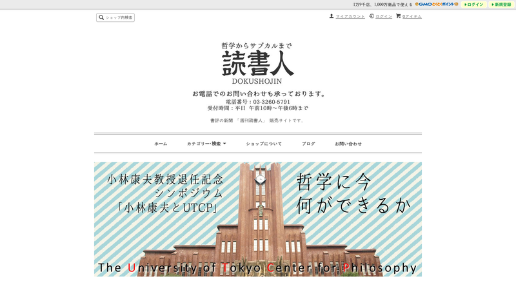Click the shopping cart icon

click(x=398, y=16)
